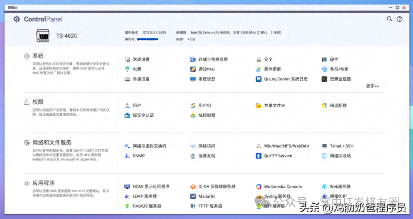Open the 网络回收站 text link
Viewport: 413px width, 219px height.
340,156
